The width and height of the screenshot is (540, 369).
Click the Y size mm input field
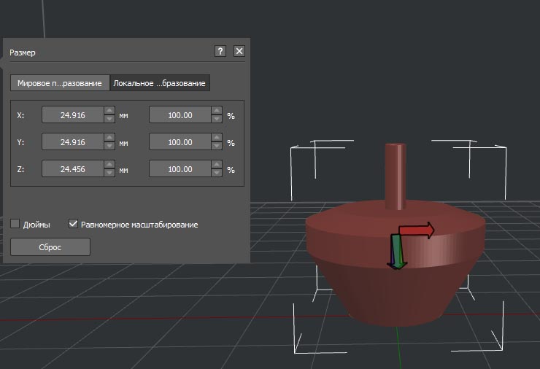click(73, 142)
